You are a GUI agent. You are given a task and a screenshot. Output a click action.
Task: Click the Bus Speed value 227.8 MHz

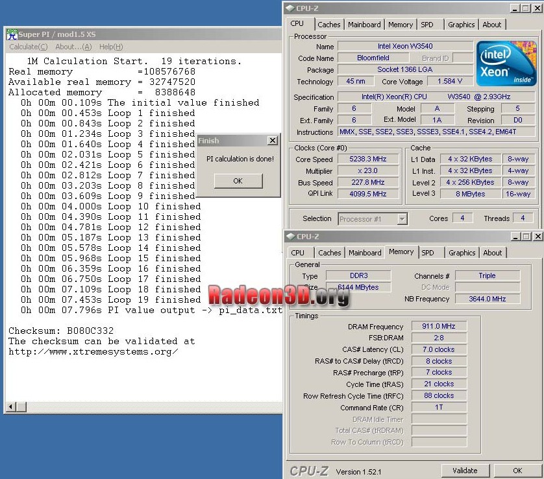[368, 182]
